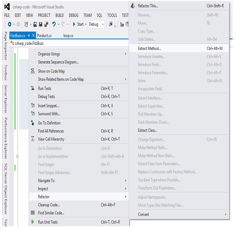The width and height of the screenshot is (236, 228).
Task: Open the EDIT menu
Action: [x=18, y=15]
